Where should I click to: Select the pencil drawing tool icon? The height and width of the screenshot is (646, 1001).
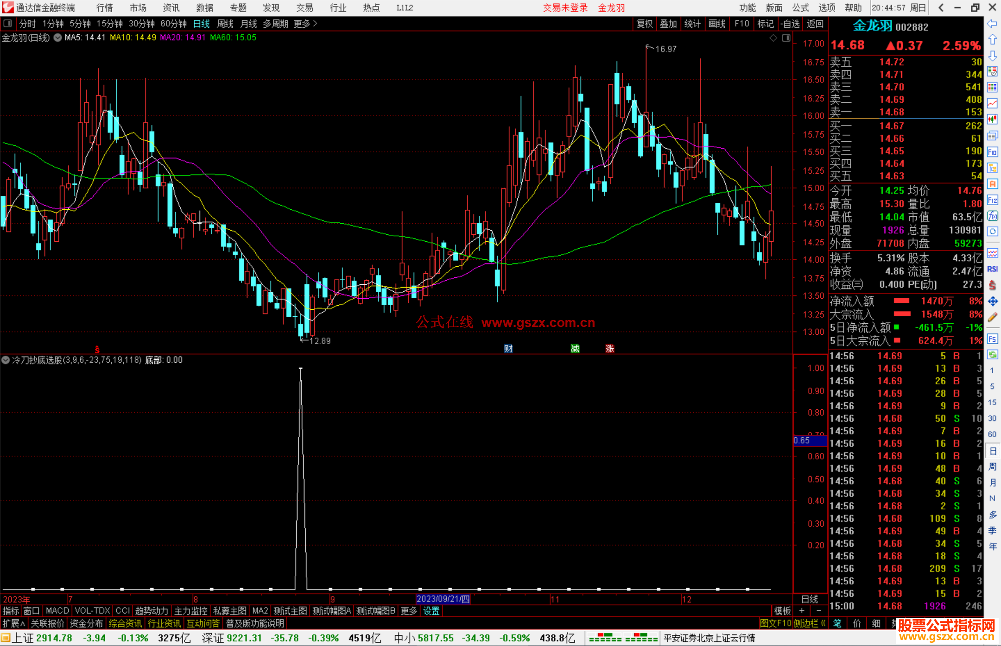(992, 318)
